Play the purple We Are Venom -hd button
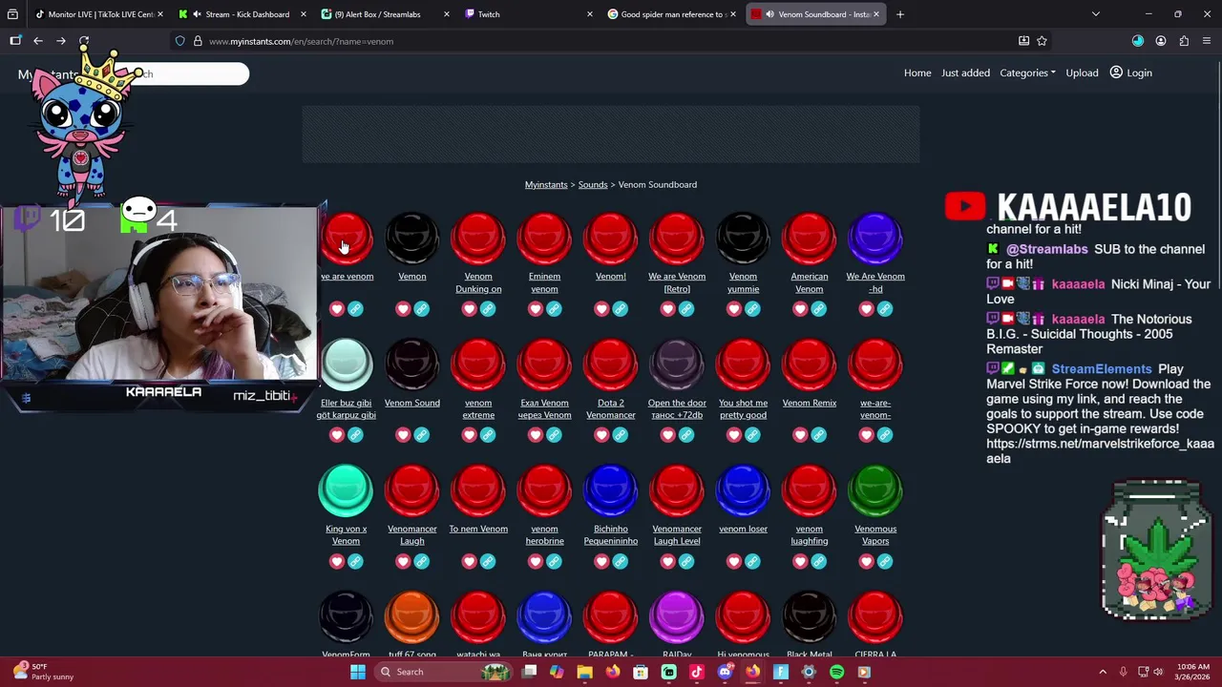1222x687 pixels. 875,238
